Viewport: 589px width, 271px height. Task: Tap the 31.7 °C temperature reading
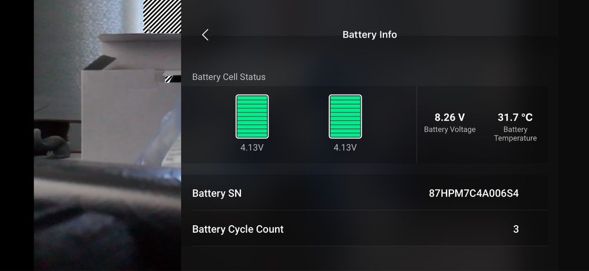(515, 118)
